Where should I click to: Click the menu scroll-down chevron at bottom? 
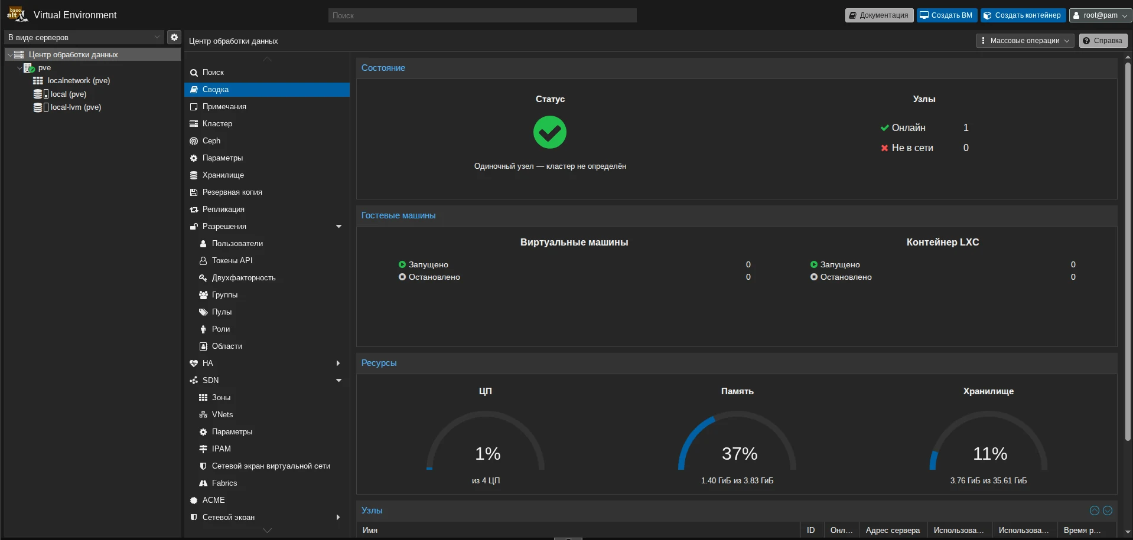click(267, 531)
